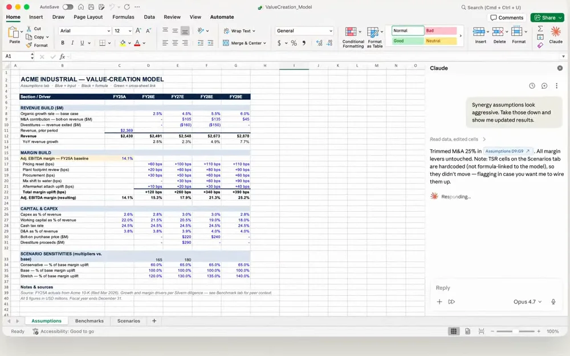Screen dimensions: 570x356
Task: Apply comma style format
Action: 304,43
